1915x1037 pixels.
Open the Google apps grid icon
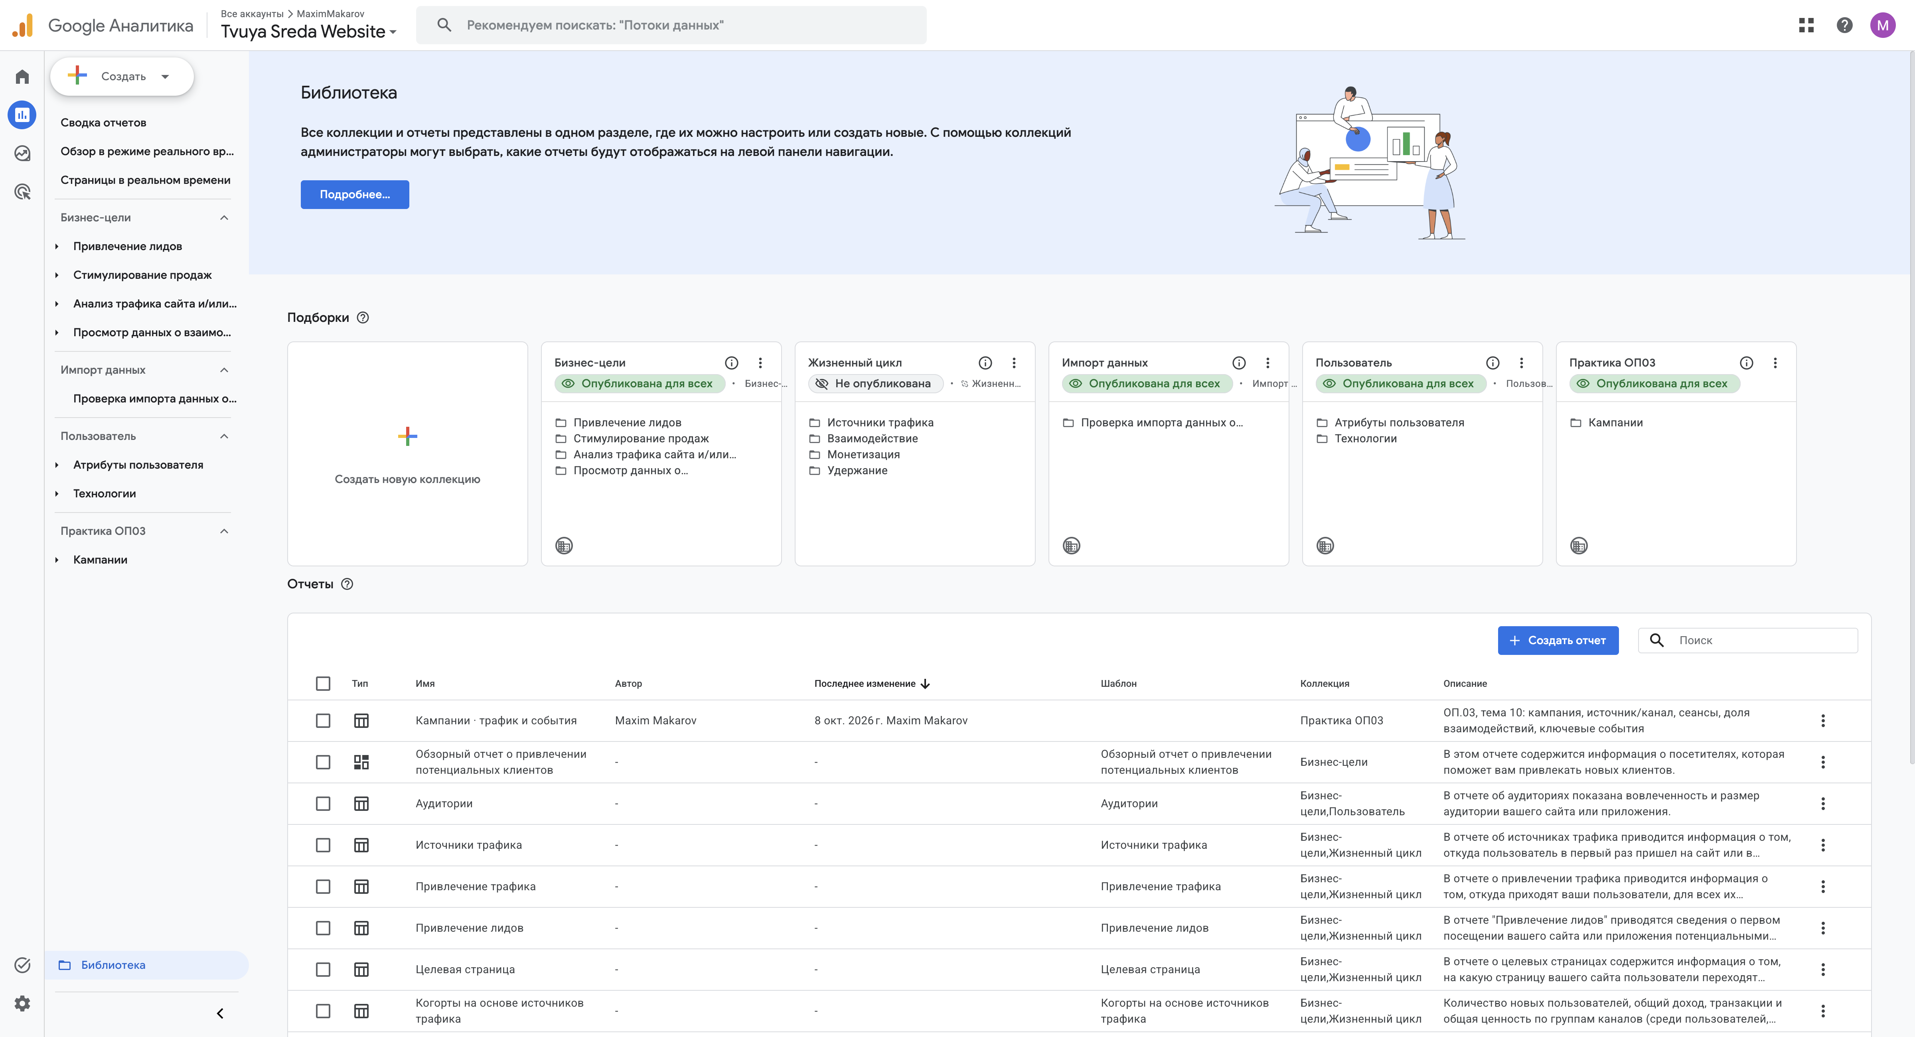tap(1806, 25)
